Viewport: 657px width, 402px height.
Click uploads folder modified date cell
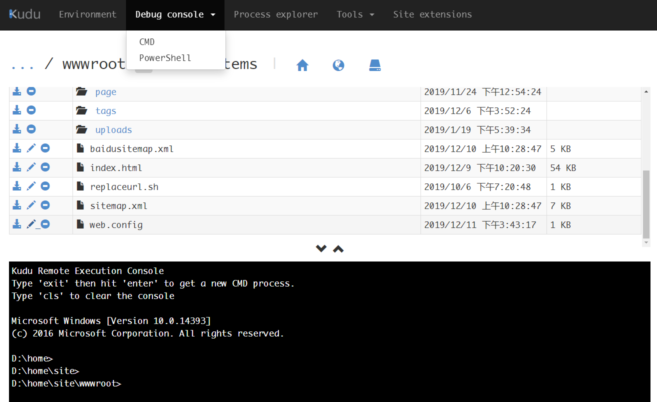[483, 130]
